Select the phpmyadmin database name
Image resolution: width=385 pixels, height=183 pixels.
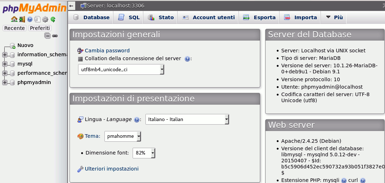[34, 83]
